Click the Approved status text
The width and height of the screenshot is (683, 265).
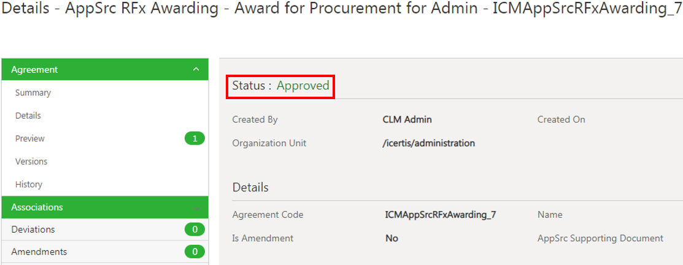tap(303, 86)
